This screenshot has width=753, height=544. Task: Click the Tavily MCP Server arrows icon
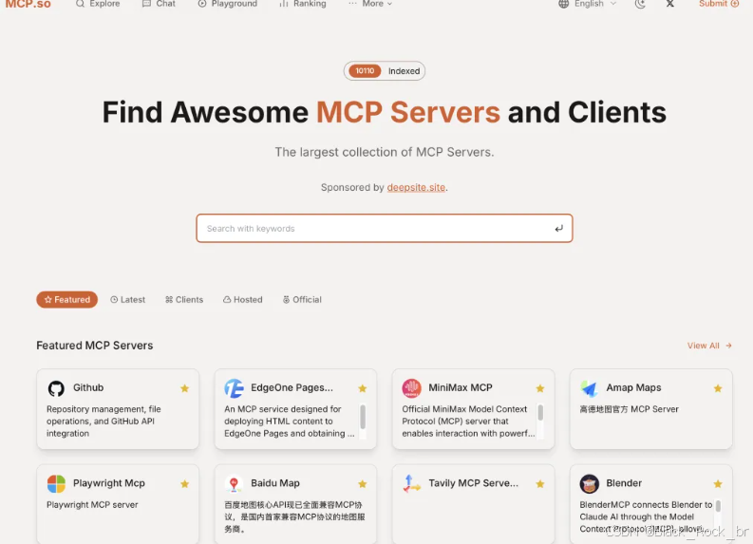[x=411, y=483]
